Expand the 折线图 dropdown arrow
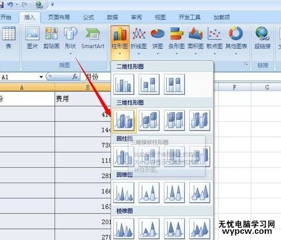This screenshot has width=281, height=240. point(139,54)
